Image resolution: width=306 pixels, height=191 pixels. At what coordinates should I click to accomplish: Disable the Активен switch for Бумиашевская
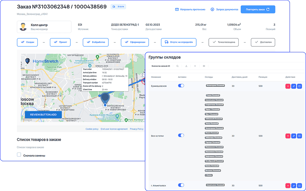click(181, 86)
